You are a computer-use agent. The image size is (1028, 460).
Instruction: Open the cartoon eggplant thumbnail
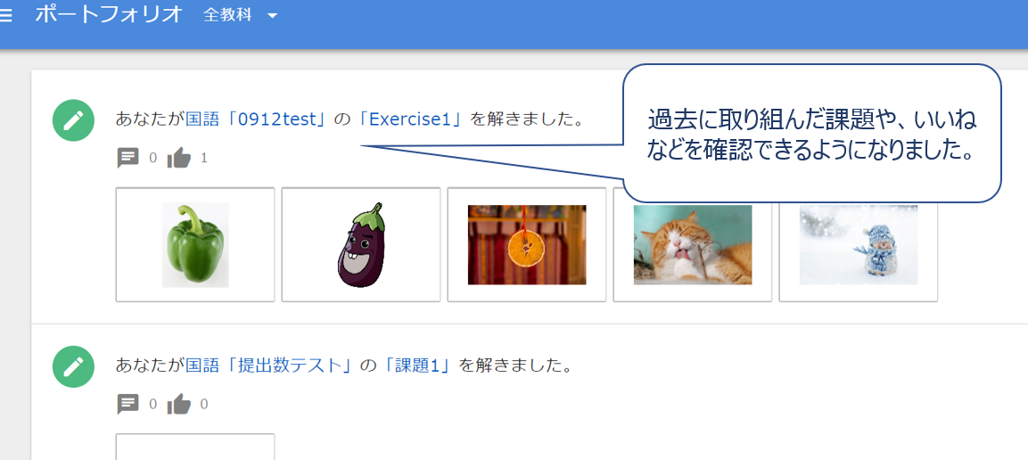pyautogui.click(x=361, y=244)
